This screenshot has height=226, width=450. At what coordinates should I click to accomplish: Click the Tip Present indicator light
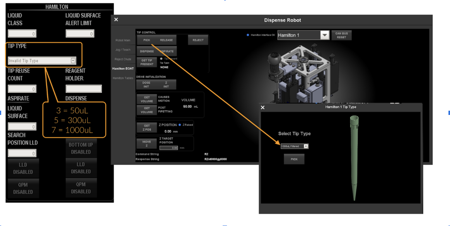coord(161,58)
